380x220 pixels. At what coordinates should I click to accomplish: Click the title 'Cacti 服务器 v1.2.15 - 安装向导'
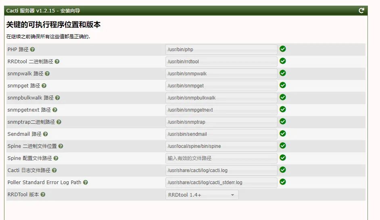43,10
